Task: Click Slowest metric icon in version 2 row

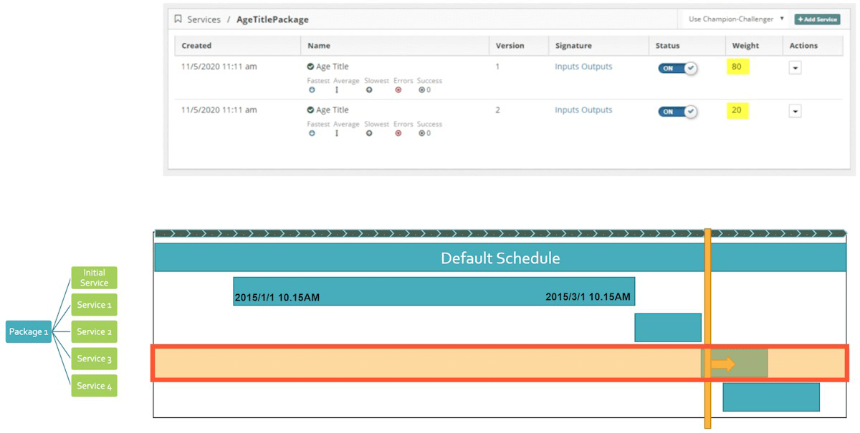Action: pos(369,133)
